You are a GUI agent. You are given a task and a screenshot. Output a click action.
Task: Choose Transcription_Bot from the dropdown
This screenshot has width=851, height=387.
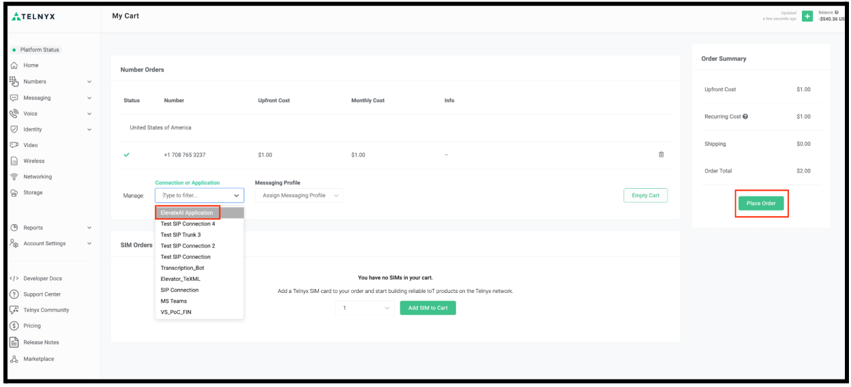pos(199,268)
